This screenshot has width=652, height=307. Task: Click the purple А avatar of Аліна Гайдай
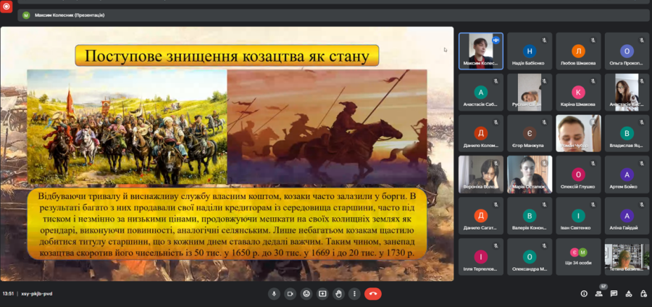pyautogui.click(x=627, y=215)
